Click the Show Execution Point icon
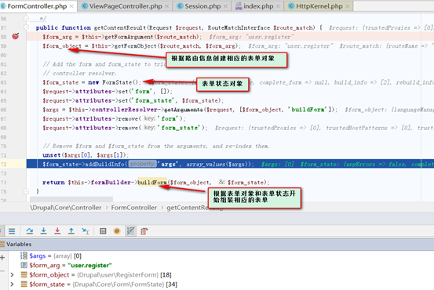Image resolution: width=434 pixels, height=290 pixels. point(12,231)
